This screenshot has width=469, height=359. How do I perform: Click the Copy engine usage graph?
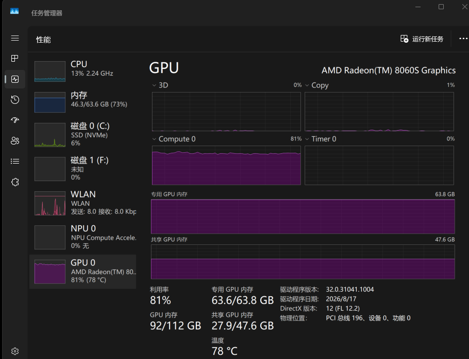pyautogui.click(x=379, y=112)
